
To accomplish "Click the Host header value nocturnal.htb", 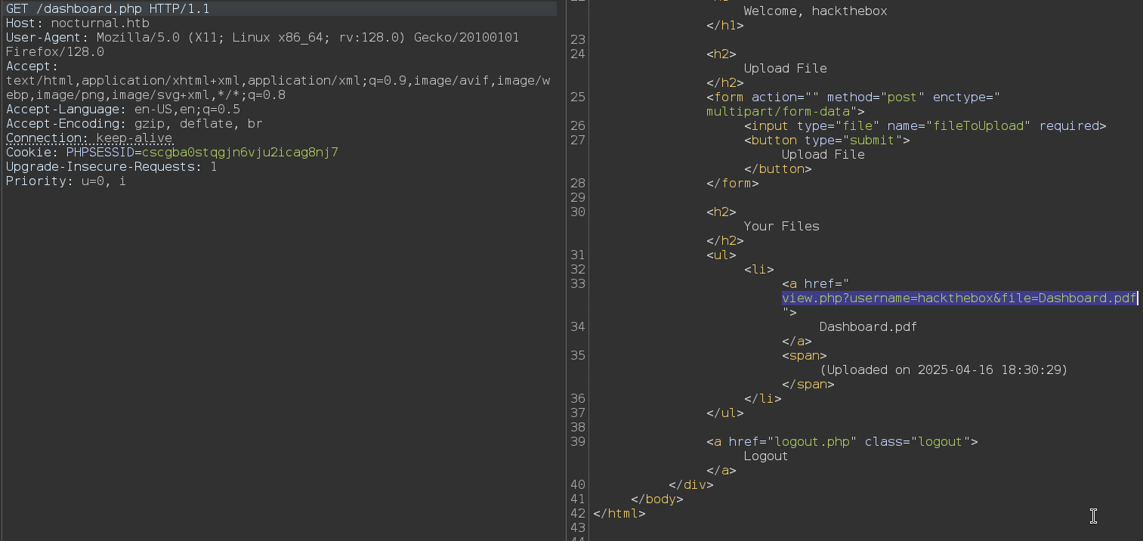I will pyautogui.click(x=100, y=23).
